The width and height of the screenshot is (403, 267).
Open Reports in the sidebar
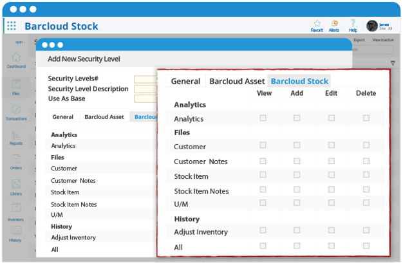pos(16,138)
